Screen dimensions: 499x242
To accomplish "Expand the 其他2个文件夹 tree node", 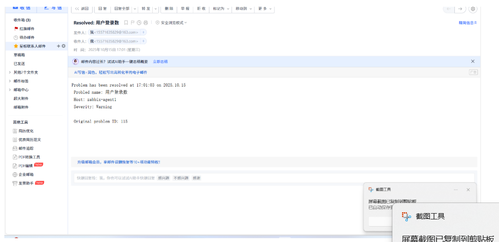I will coord(10,72).
